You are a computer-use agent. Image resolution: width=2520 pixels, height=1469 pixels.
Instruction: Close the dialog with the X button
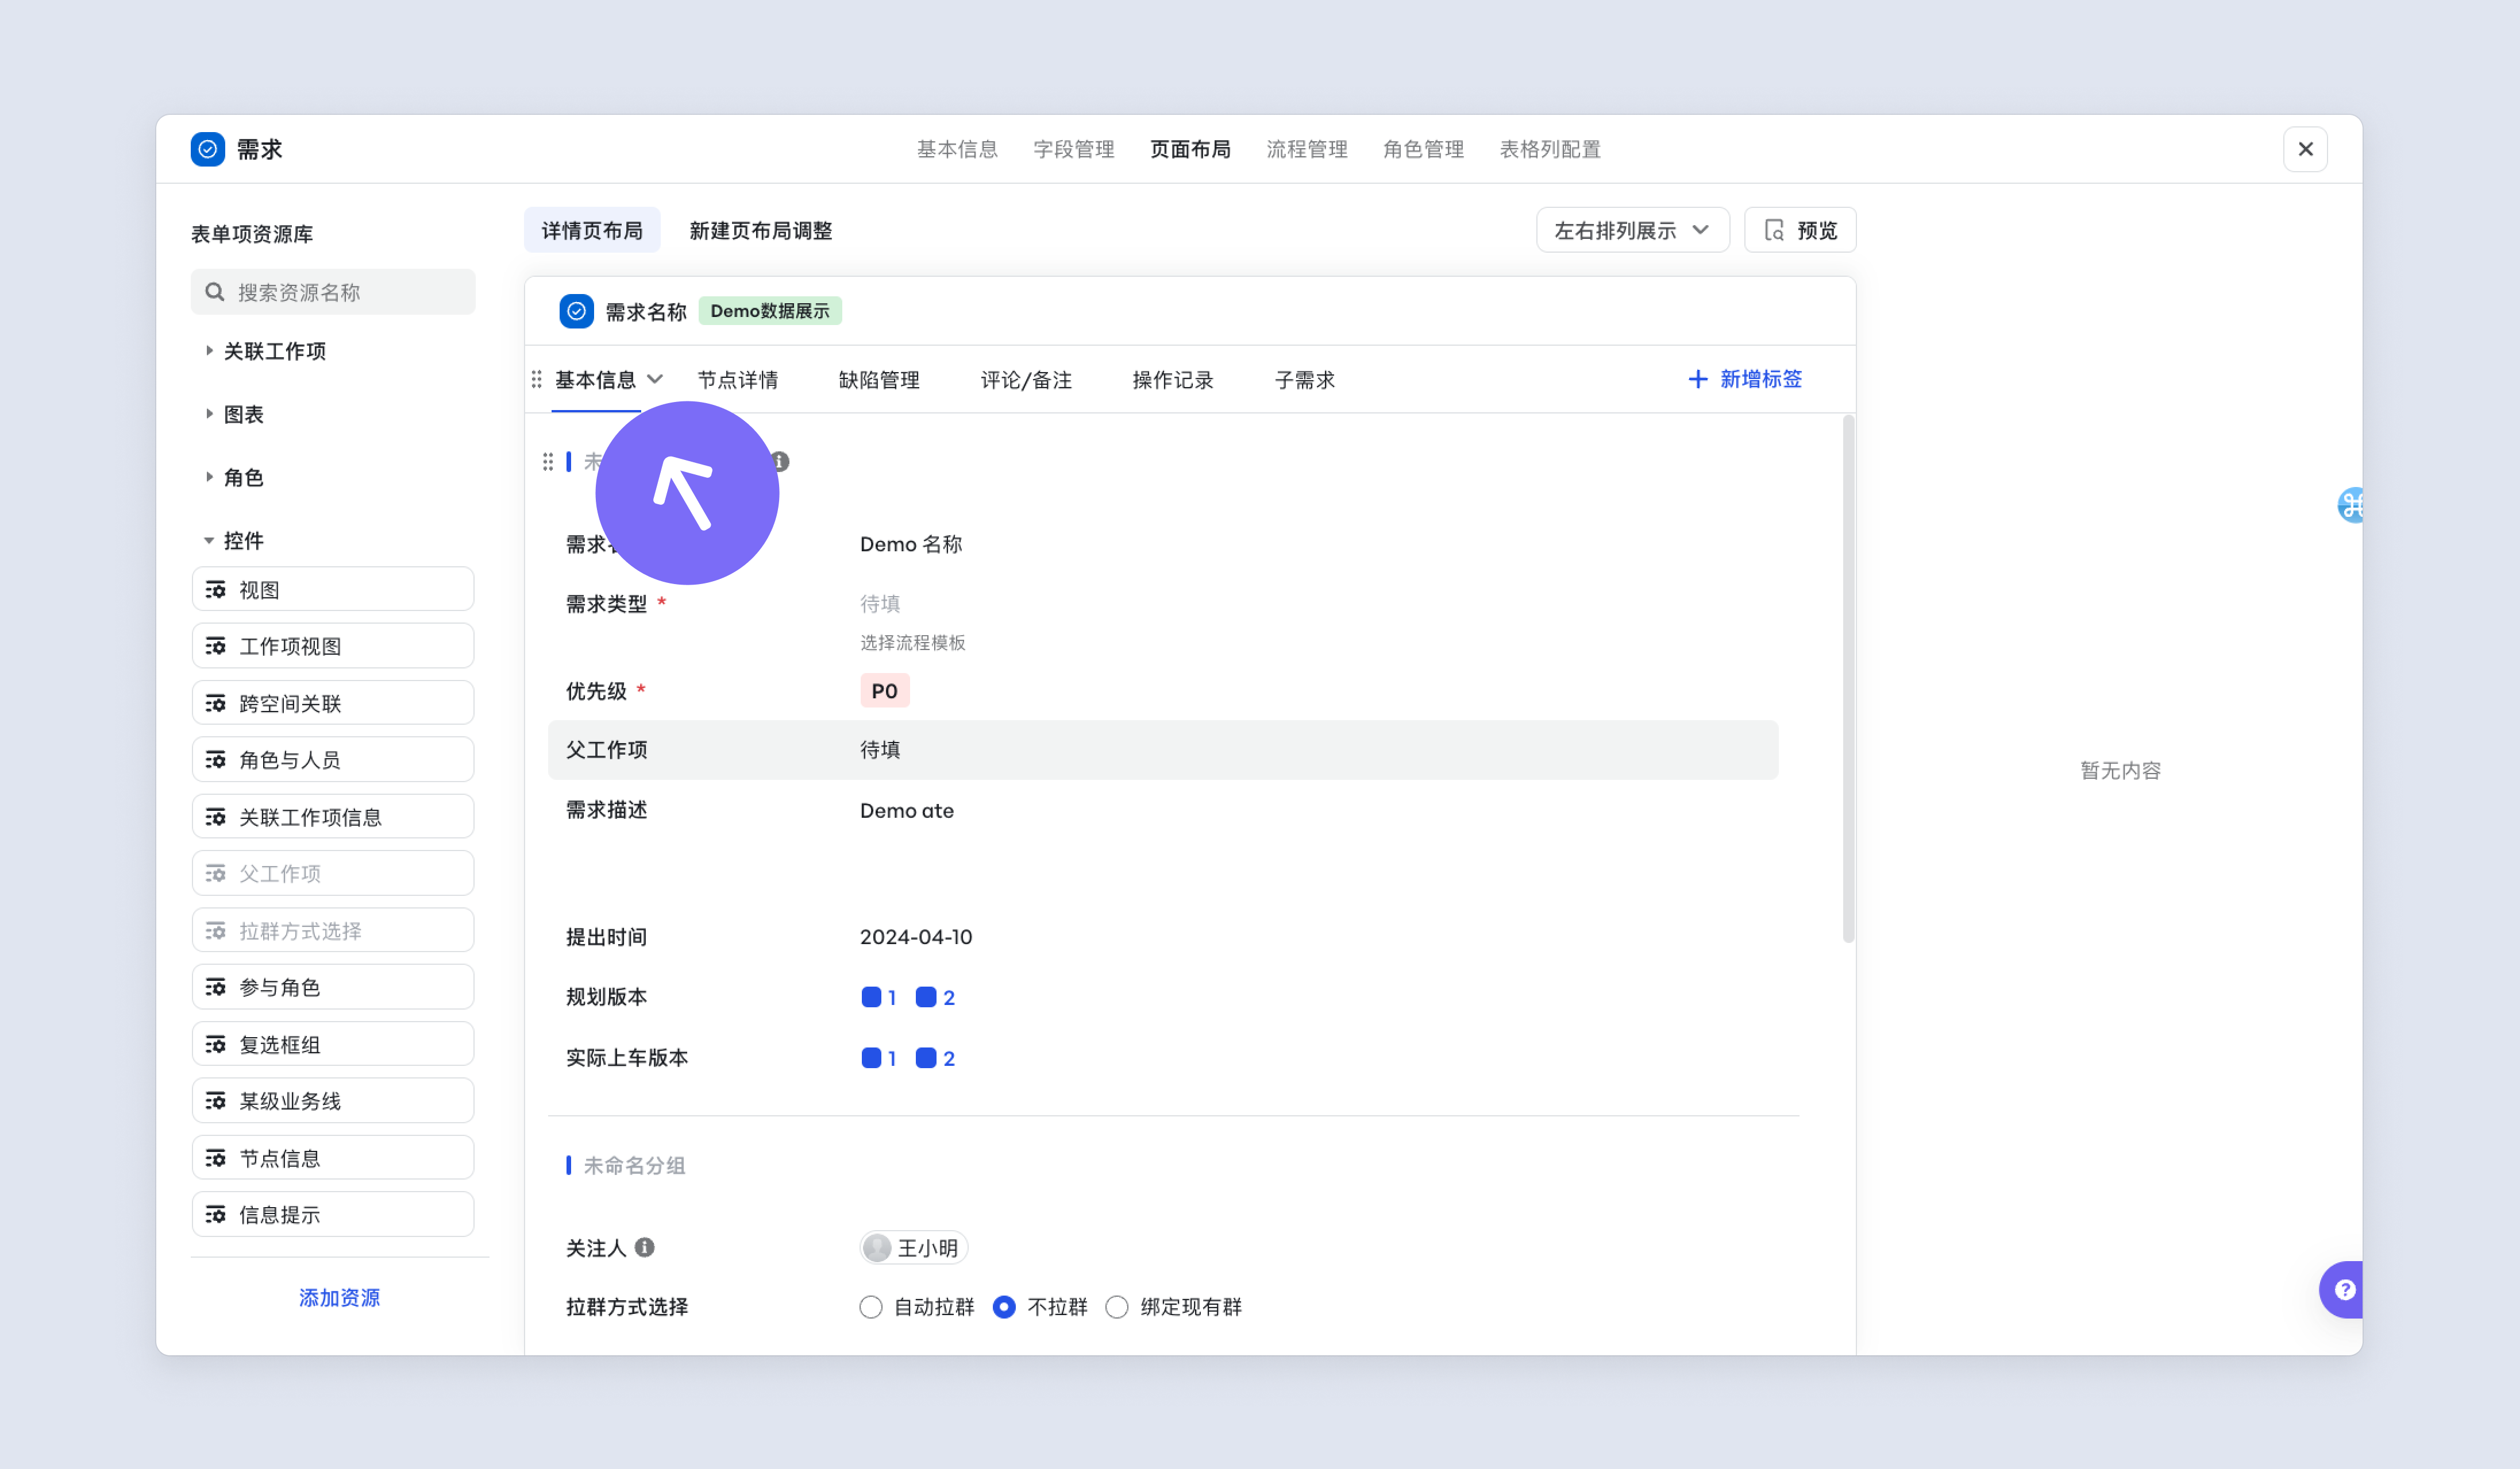coord(2305,149)
